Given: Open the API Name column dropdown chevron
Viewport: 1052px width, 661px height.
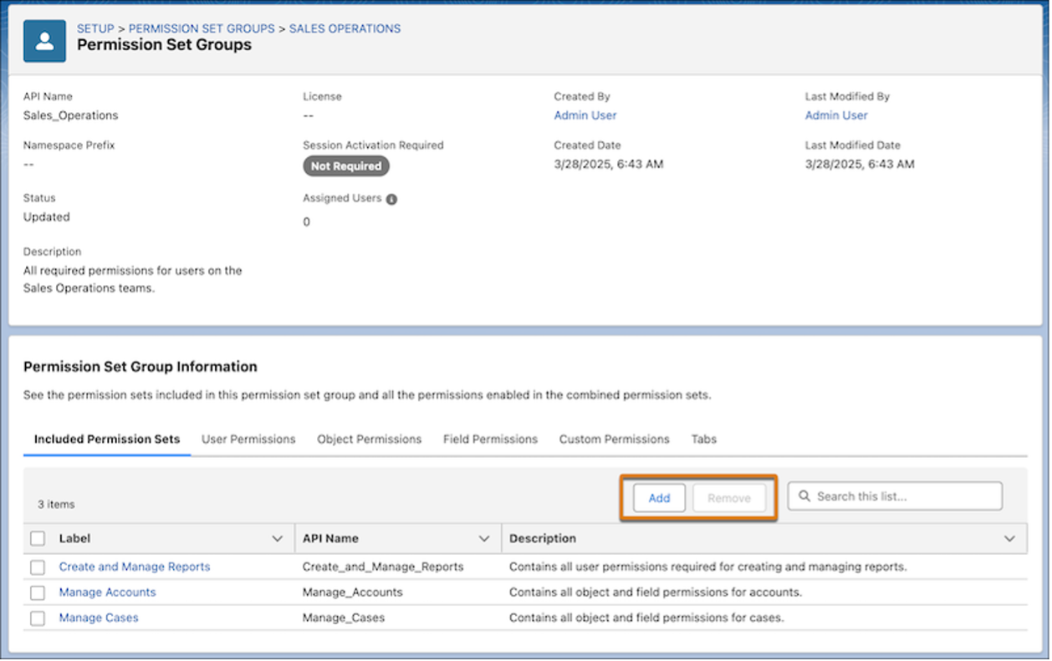Looking at the screenshot, I should tap(483, 539).
